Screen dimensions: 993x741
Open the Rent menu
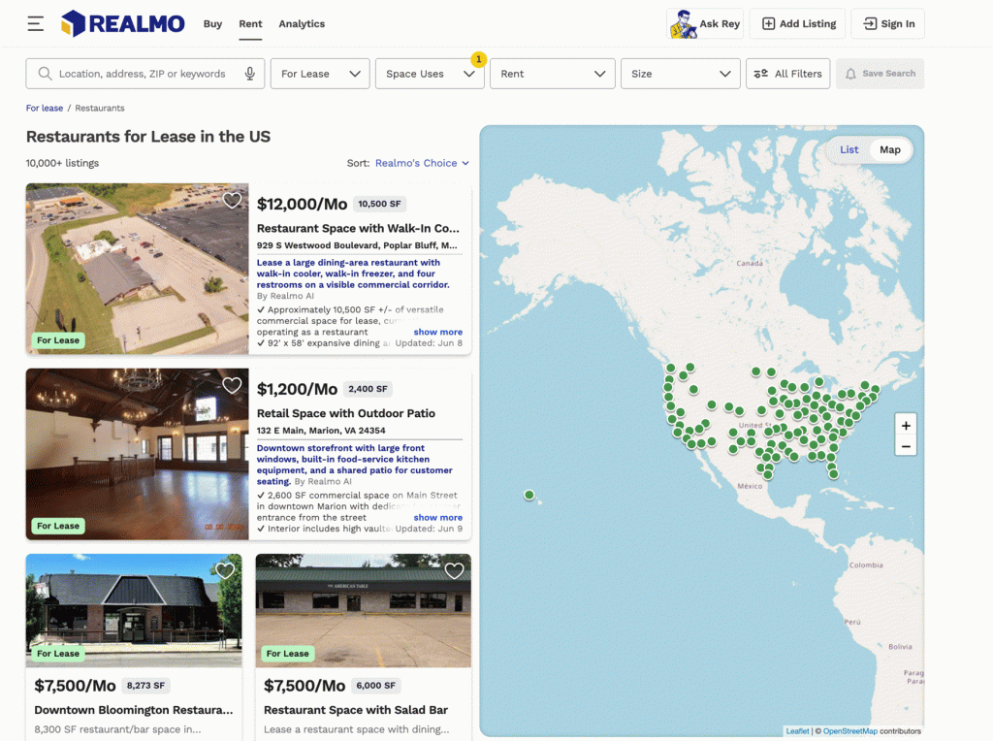click(x=250, y=24)
